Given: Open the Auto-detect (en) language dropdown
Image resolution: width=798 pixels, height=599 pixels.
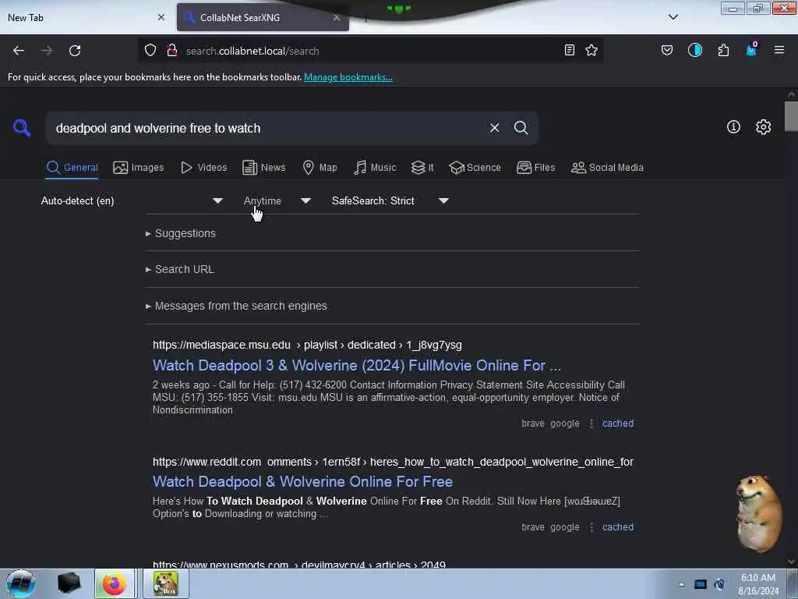Looking at the screenshot, I should point(132,200).
